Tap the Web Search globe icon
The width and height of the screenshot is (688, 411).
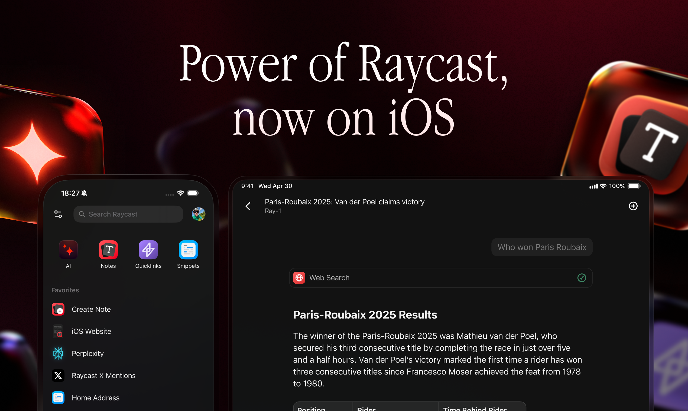tap(299, 277)
